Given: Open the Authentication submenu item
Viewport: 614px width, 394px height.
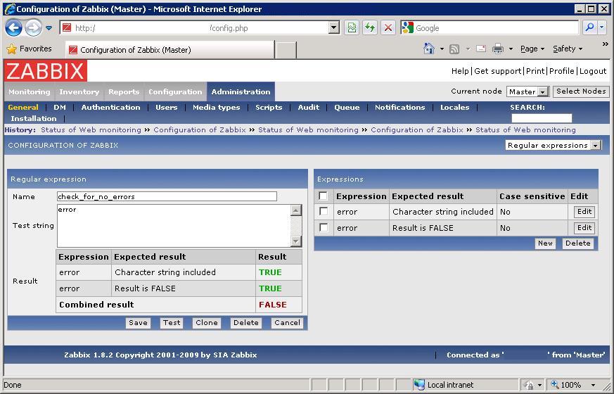Looking at the screenshot, I should coord(110,108).
